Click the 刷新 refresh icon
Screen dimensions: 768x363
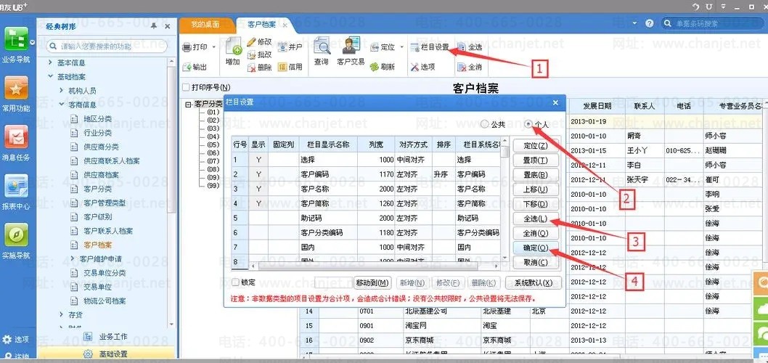pyautogui.click(x=375, y=67)
